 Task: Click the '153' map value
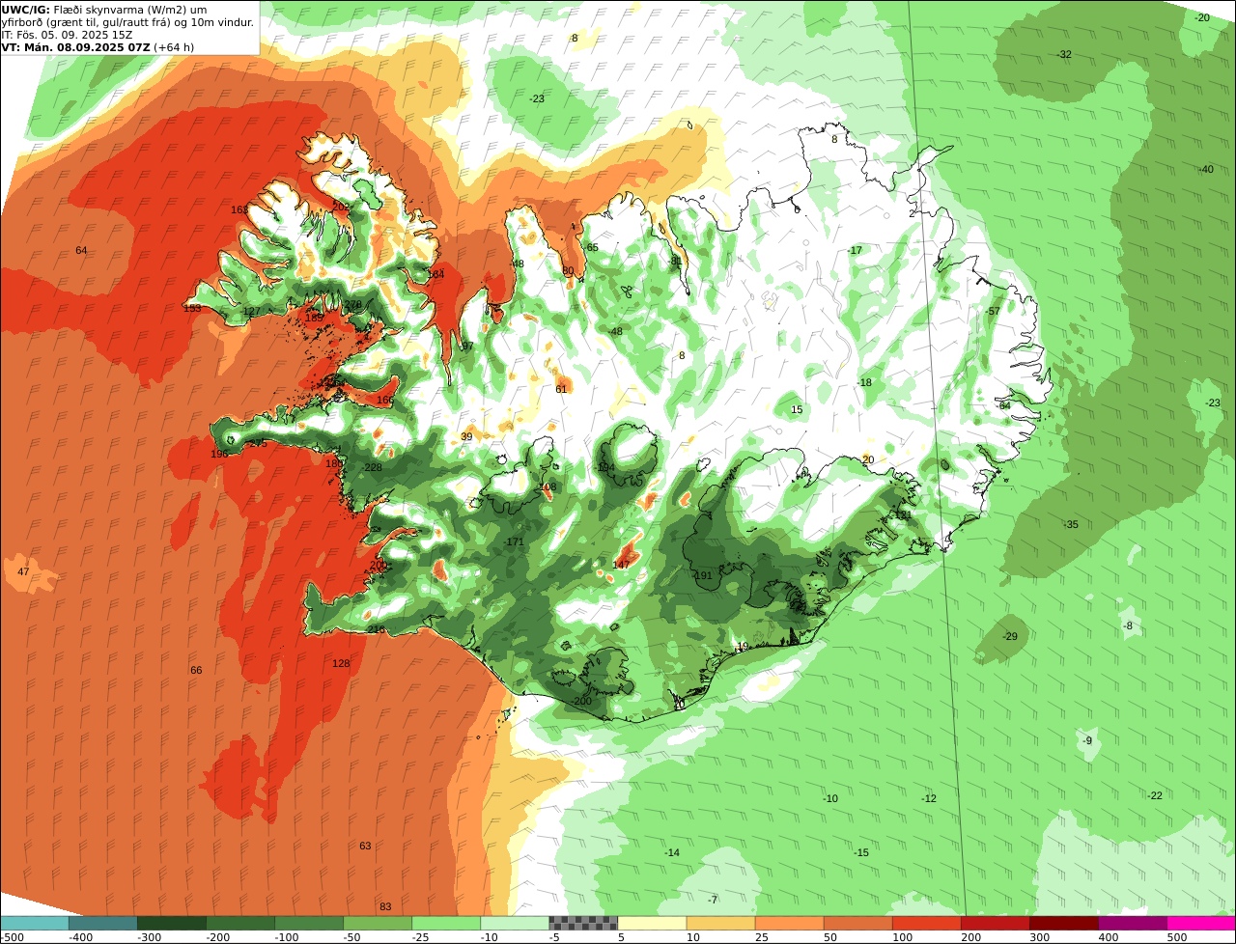[x=192, y=309]
